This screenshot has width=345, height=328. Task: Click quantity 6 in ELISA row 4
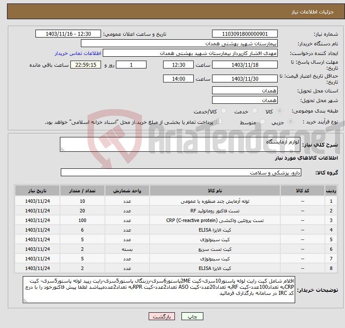point(82,230)
